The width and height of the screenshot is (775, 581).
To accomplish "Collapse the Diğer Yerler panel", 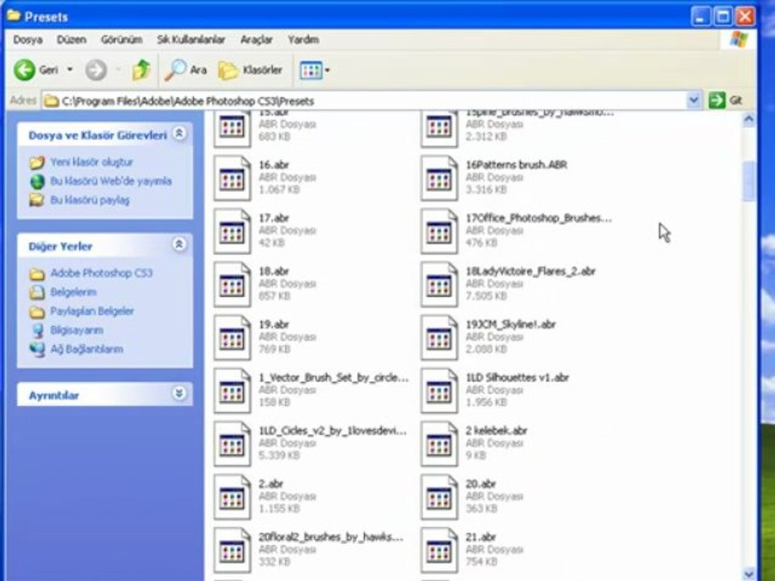I will click(179, 245).
